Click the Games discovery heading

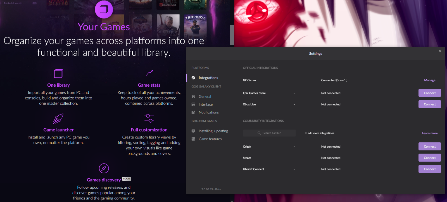pyautogui.click(x=104, y=180)
